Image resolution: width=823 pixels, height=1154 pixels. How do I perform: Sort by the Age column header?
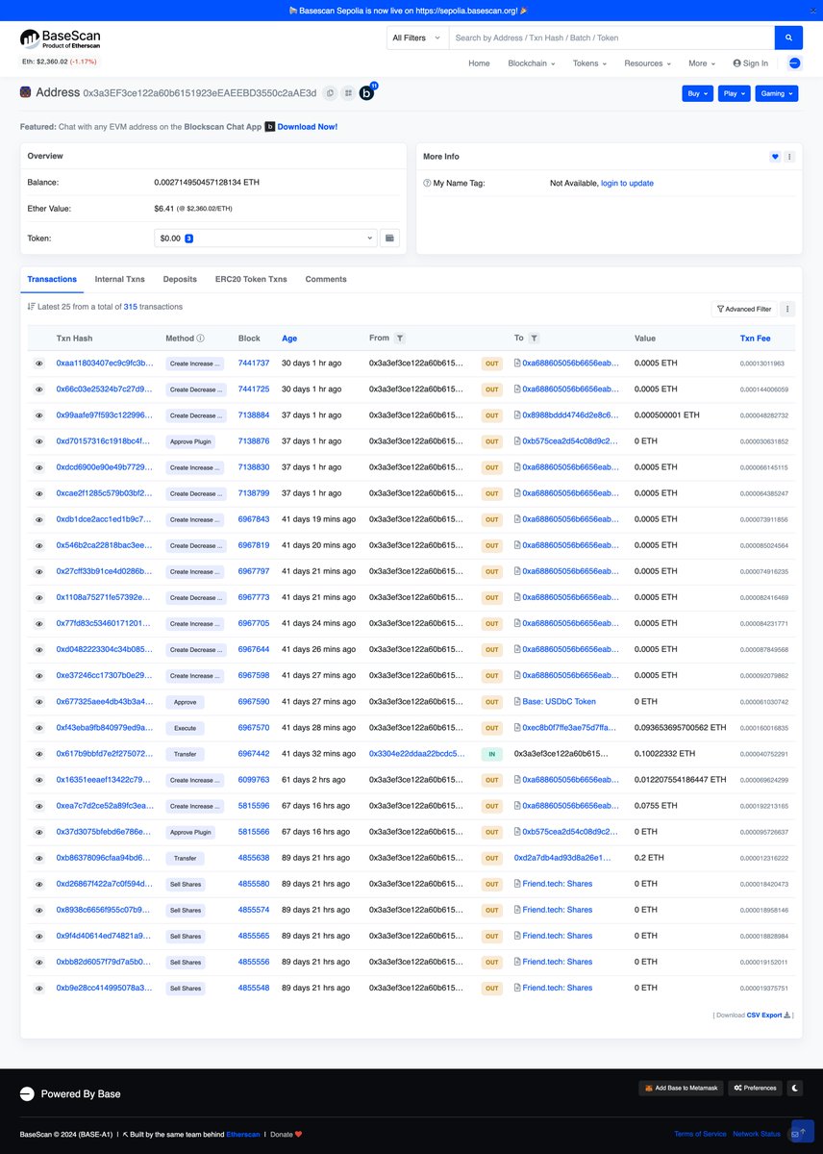click(x=289, y=339)
